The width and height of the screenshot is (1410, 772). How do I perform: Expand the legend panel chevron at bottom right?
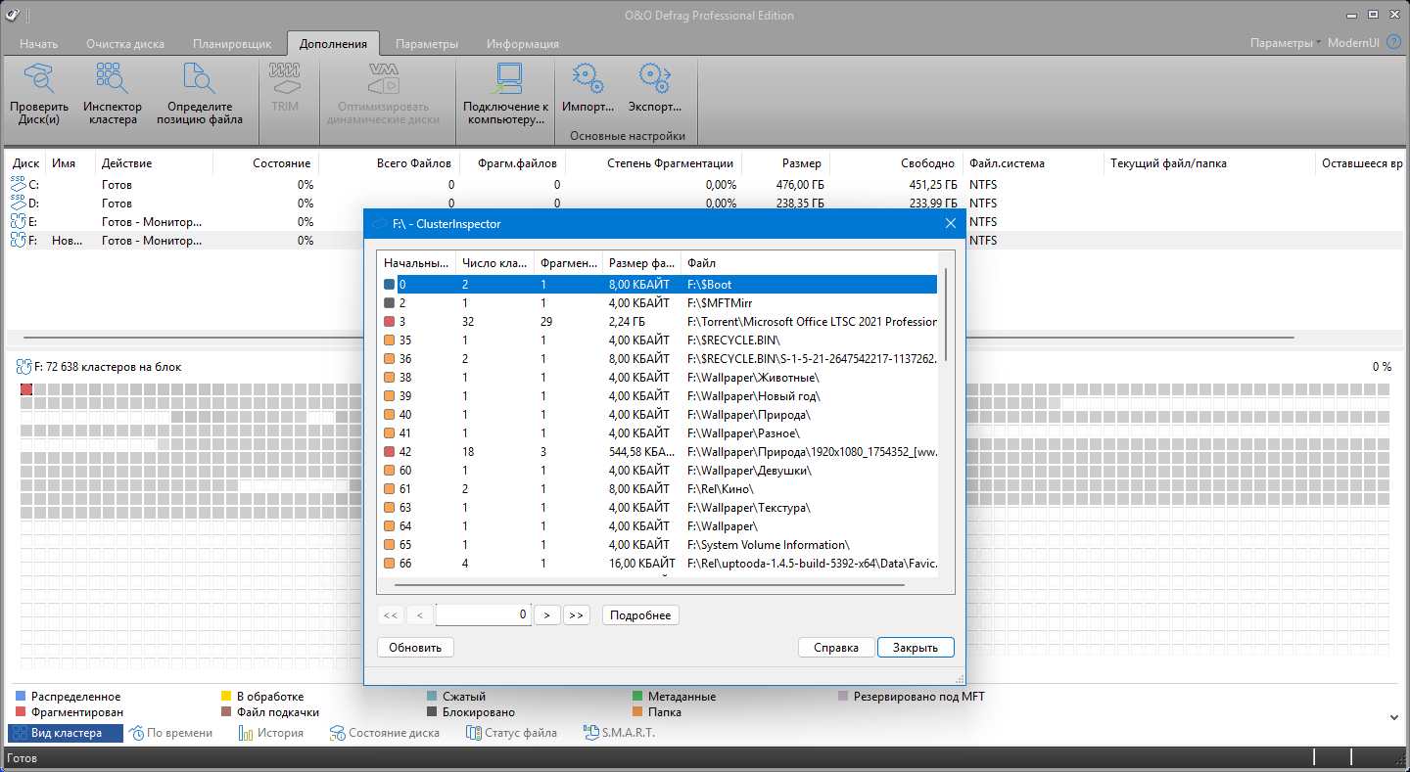tap(1394, 716)
